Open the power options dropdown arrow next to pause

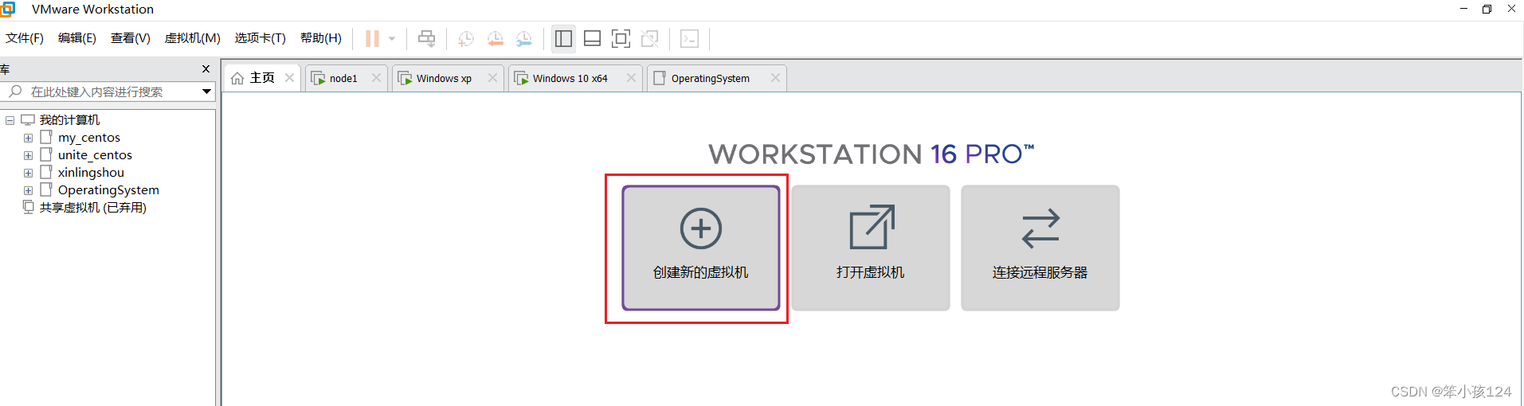pos(392,38)
